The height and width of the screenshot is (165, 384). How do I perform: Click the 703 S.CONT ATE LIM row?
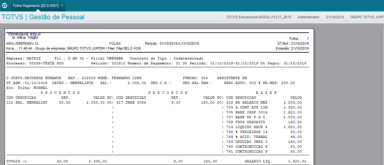tap(264, 107)
